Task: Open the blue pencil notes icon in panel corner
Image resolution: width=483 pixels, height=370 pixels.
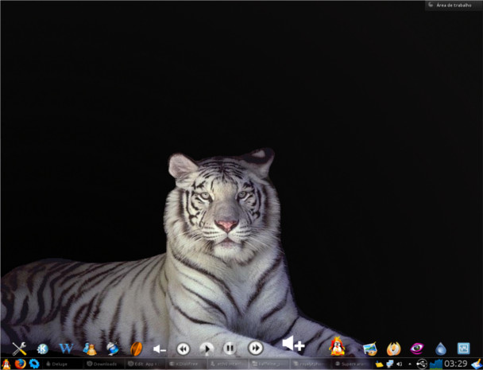Action: [476, 364]
